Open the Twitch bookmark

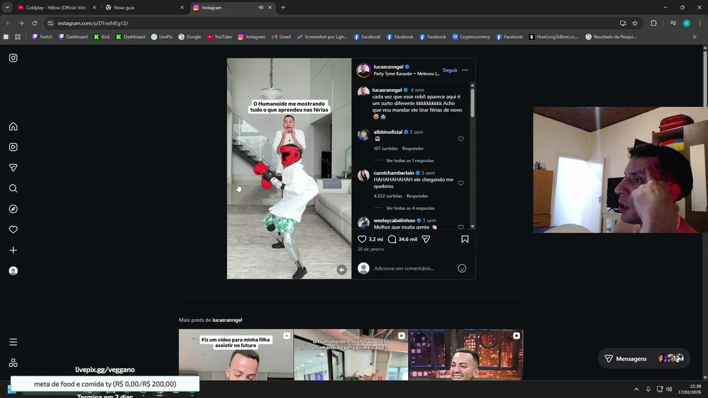42,37
